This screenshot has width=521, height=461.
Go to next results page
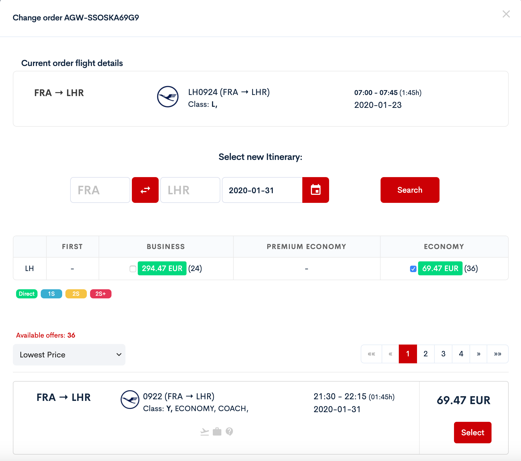click(478, 354)
